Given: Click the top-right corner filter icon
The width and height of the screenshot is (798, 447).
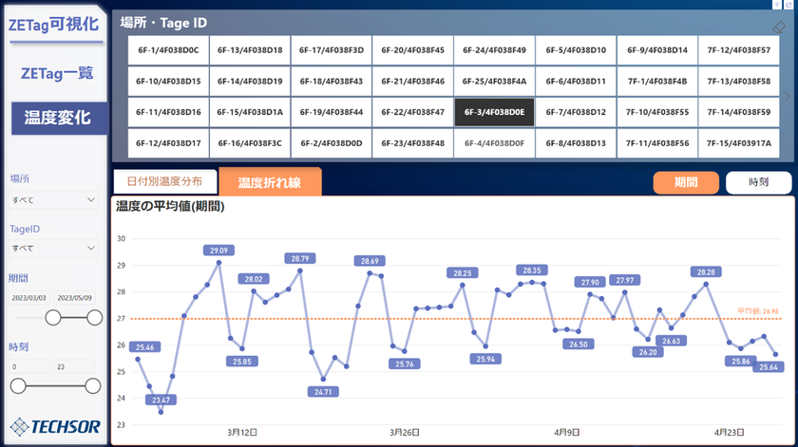Looking at the screenshot, I should click(x=777, y=5).
